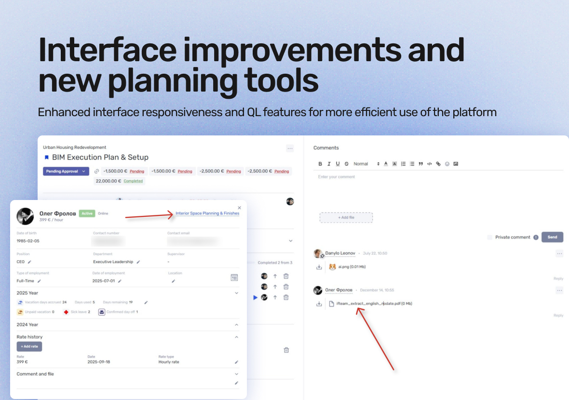Toggle bold formatting in comment editor
The width and height of the screenshot is (569, 400).
tap(320, 164)
